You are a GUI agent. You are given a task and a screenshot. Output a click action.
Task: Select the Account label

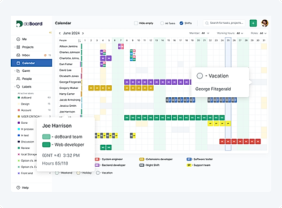[26, 110]
